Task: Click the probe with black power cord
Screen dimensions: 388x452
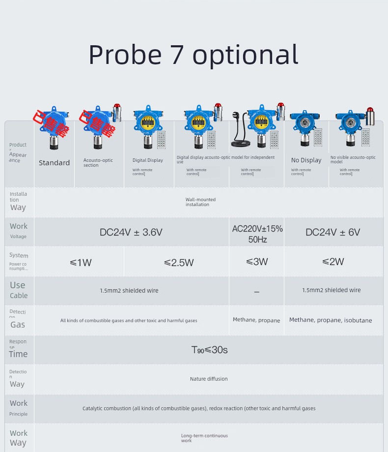Action: pos(257,126)
